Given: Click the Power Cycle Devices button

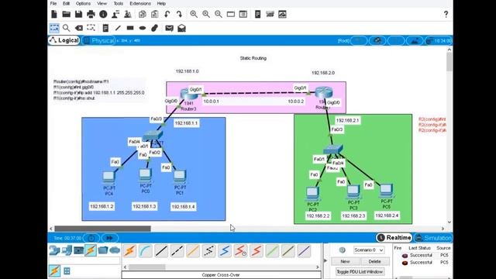Looking at the screenshot, I should (91, 238).
